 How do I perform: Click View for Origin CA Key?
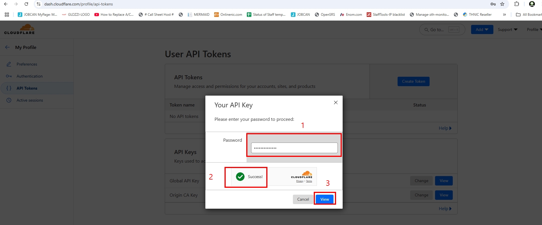pos(444,195)
